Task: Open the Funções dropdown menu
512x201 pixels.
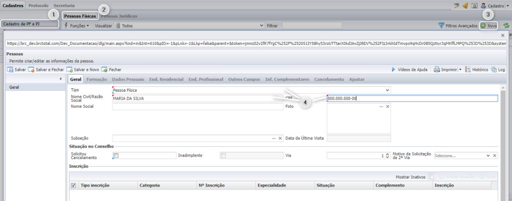Action: pos(76,25)
